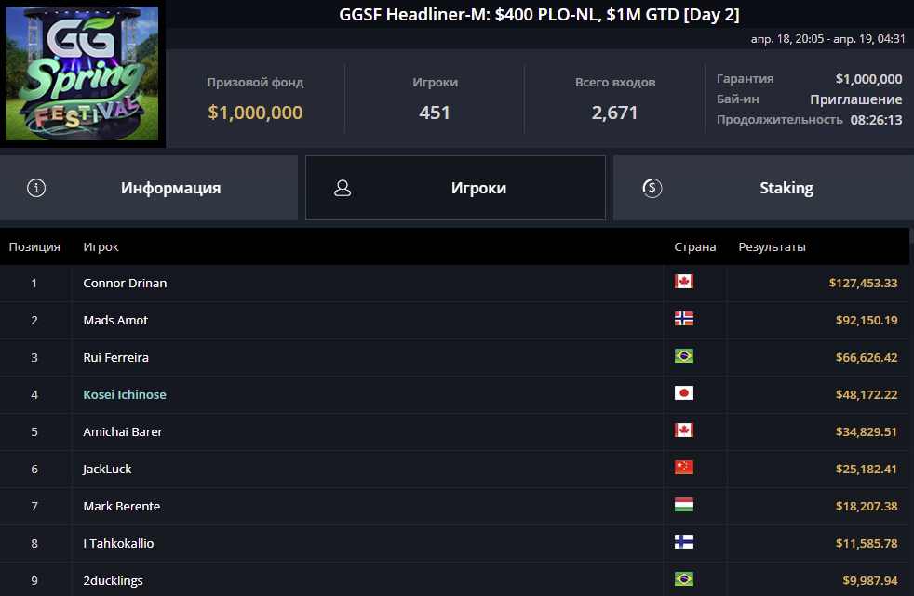This screenshot has height=596, width=914.
Task: Click the Приглашение buy-in value
Action: point(856,99)
